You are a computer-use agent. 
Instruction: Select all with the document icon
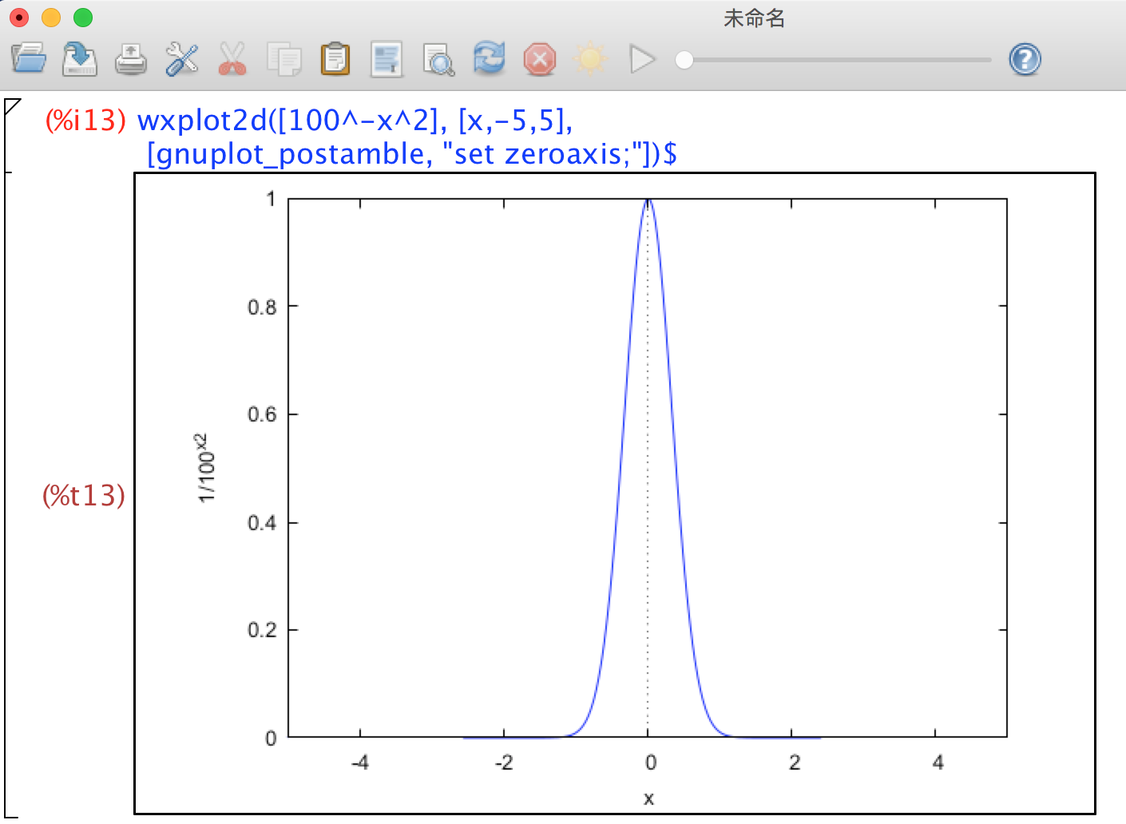click(x=387, y=59)
